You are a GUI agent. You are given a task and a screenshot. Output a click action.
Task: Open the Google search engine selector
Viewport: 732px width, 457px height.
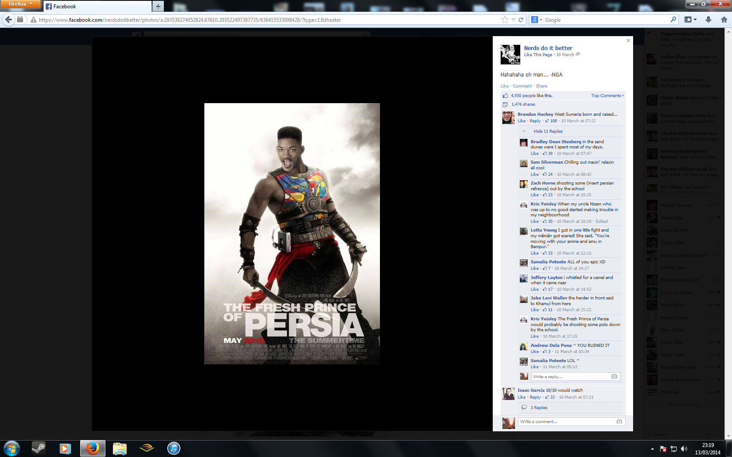pos(536,20)
